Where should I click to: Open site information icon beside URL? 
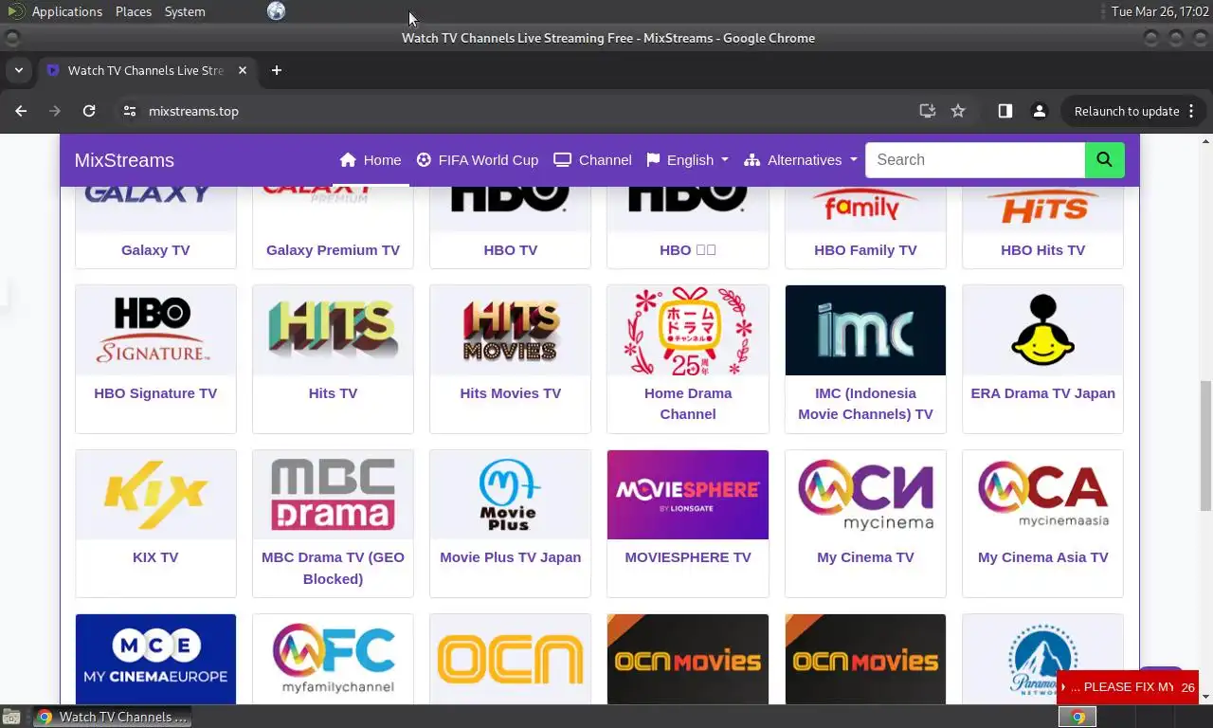click(130, 111)
